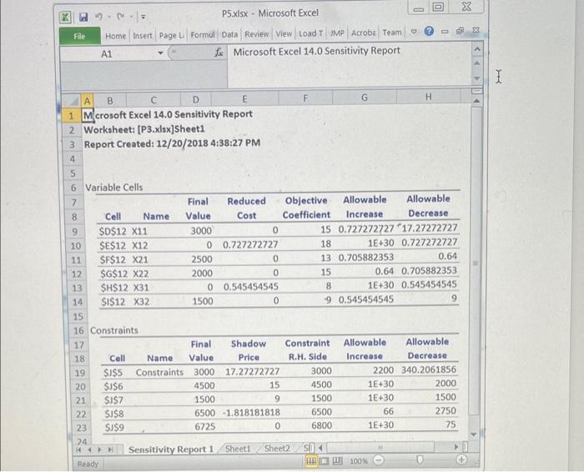Image resolution: width=584 pixels, height=472 pixels.
Task: Open the Page Layout ribbon tab
Action: click(x=171, y=35)
